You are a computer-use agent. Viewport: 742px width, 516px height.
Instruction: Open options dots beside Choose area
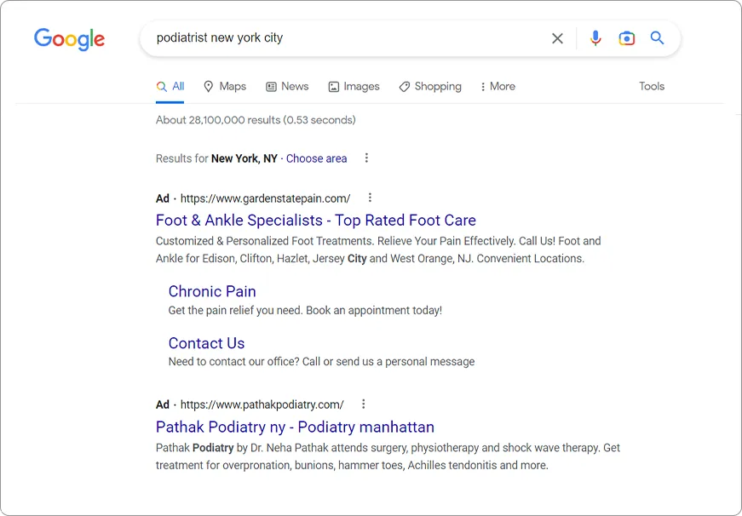click(x=366, y=158)
